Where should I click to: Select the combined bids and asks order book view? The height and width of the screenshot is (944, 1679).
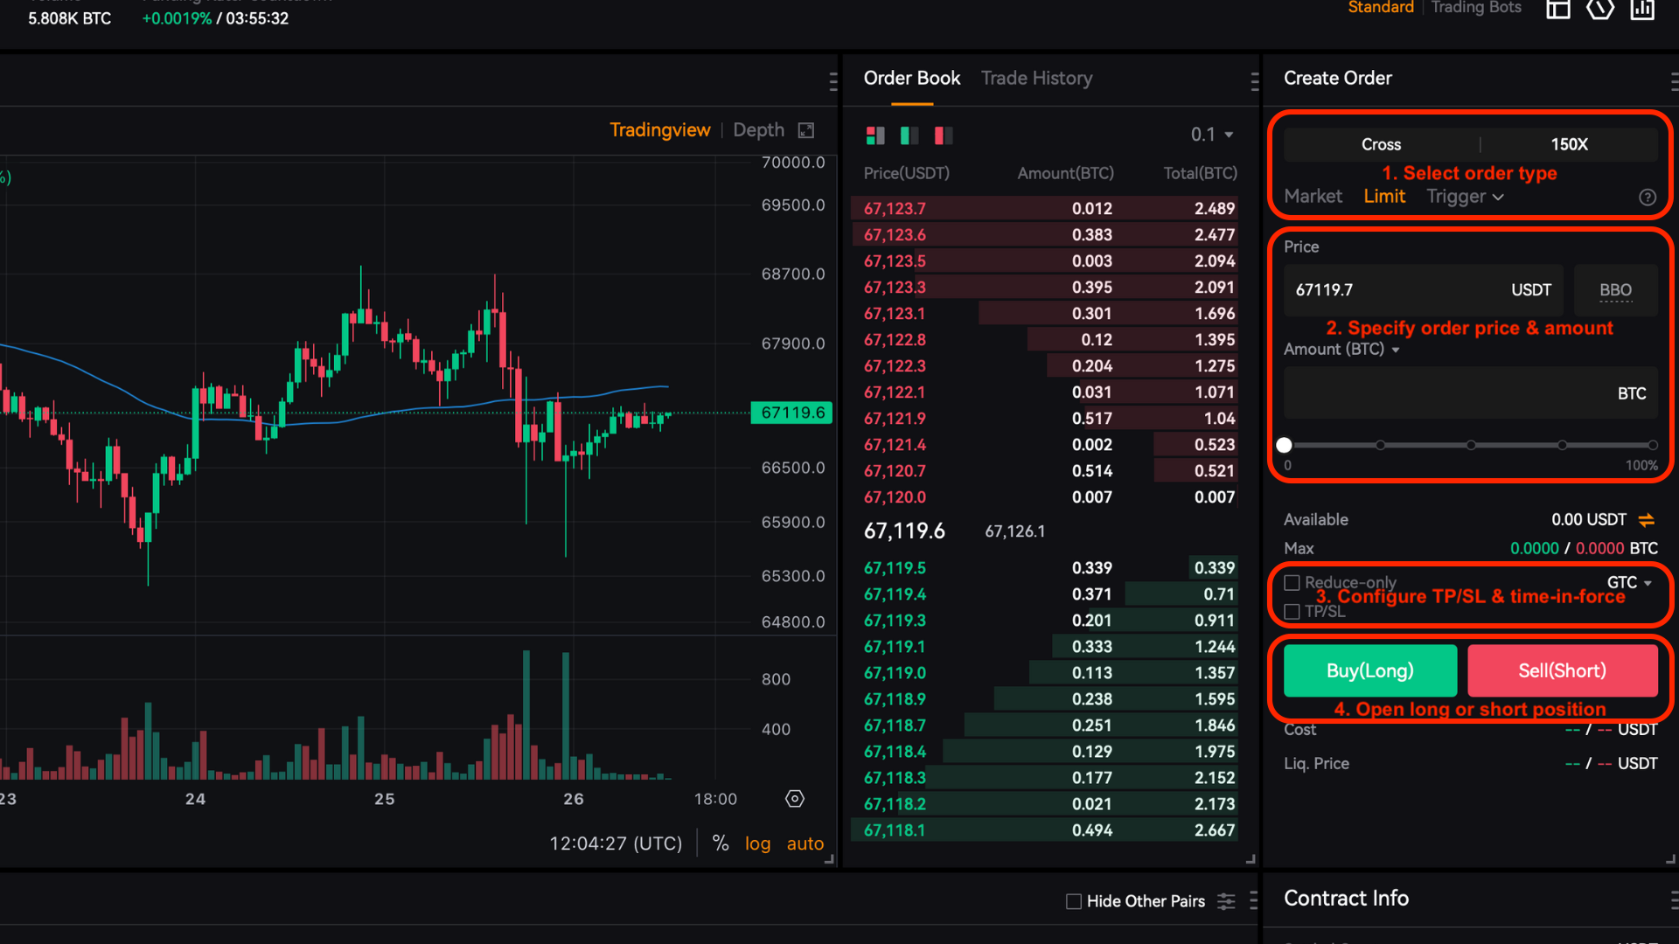875,135
